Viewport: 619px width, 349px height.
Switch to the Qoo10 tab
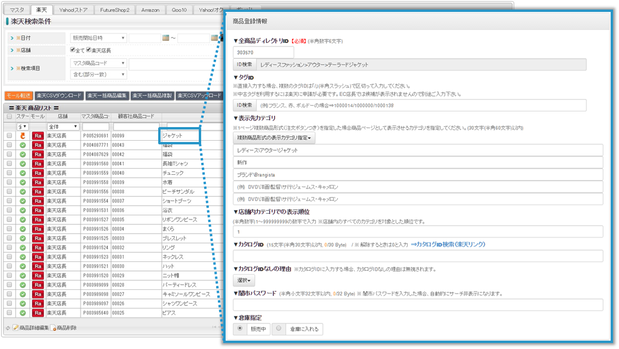pos(179,10)
